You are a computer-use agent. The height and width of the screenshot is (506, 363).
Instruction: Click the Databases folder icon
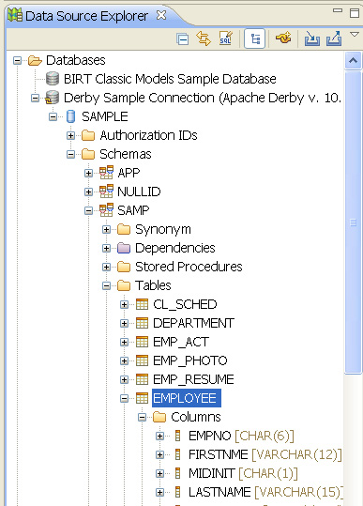[35, 60]
